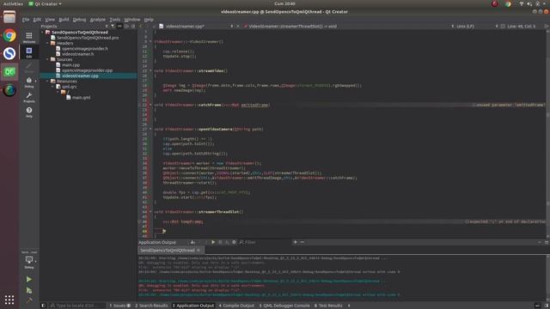
Task: Click the Line 48, Col position indicator
Action: (522, 27)
